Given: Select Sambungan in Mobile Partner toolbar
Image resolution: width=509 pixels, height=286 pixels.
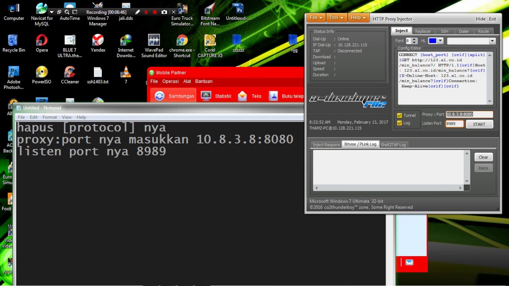Looking at the screenshot, I should coord(174,96).
